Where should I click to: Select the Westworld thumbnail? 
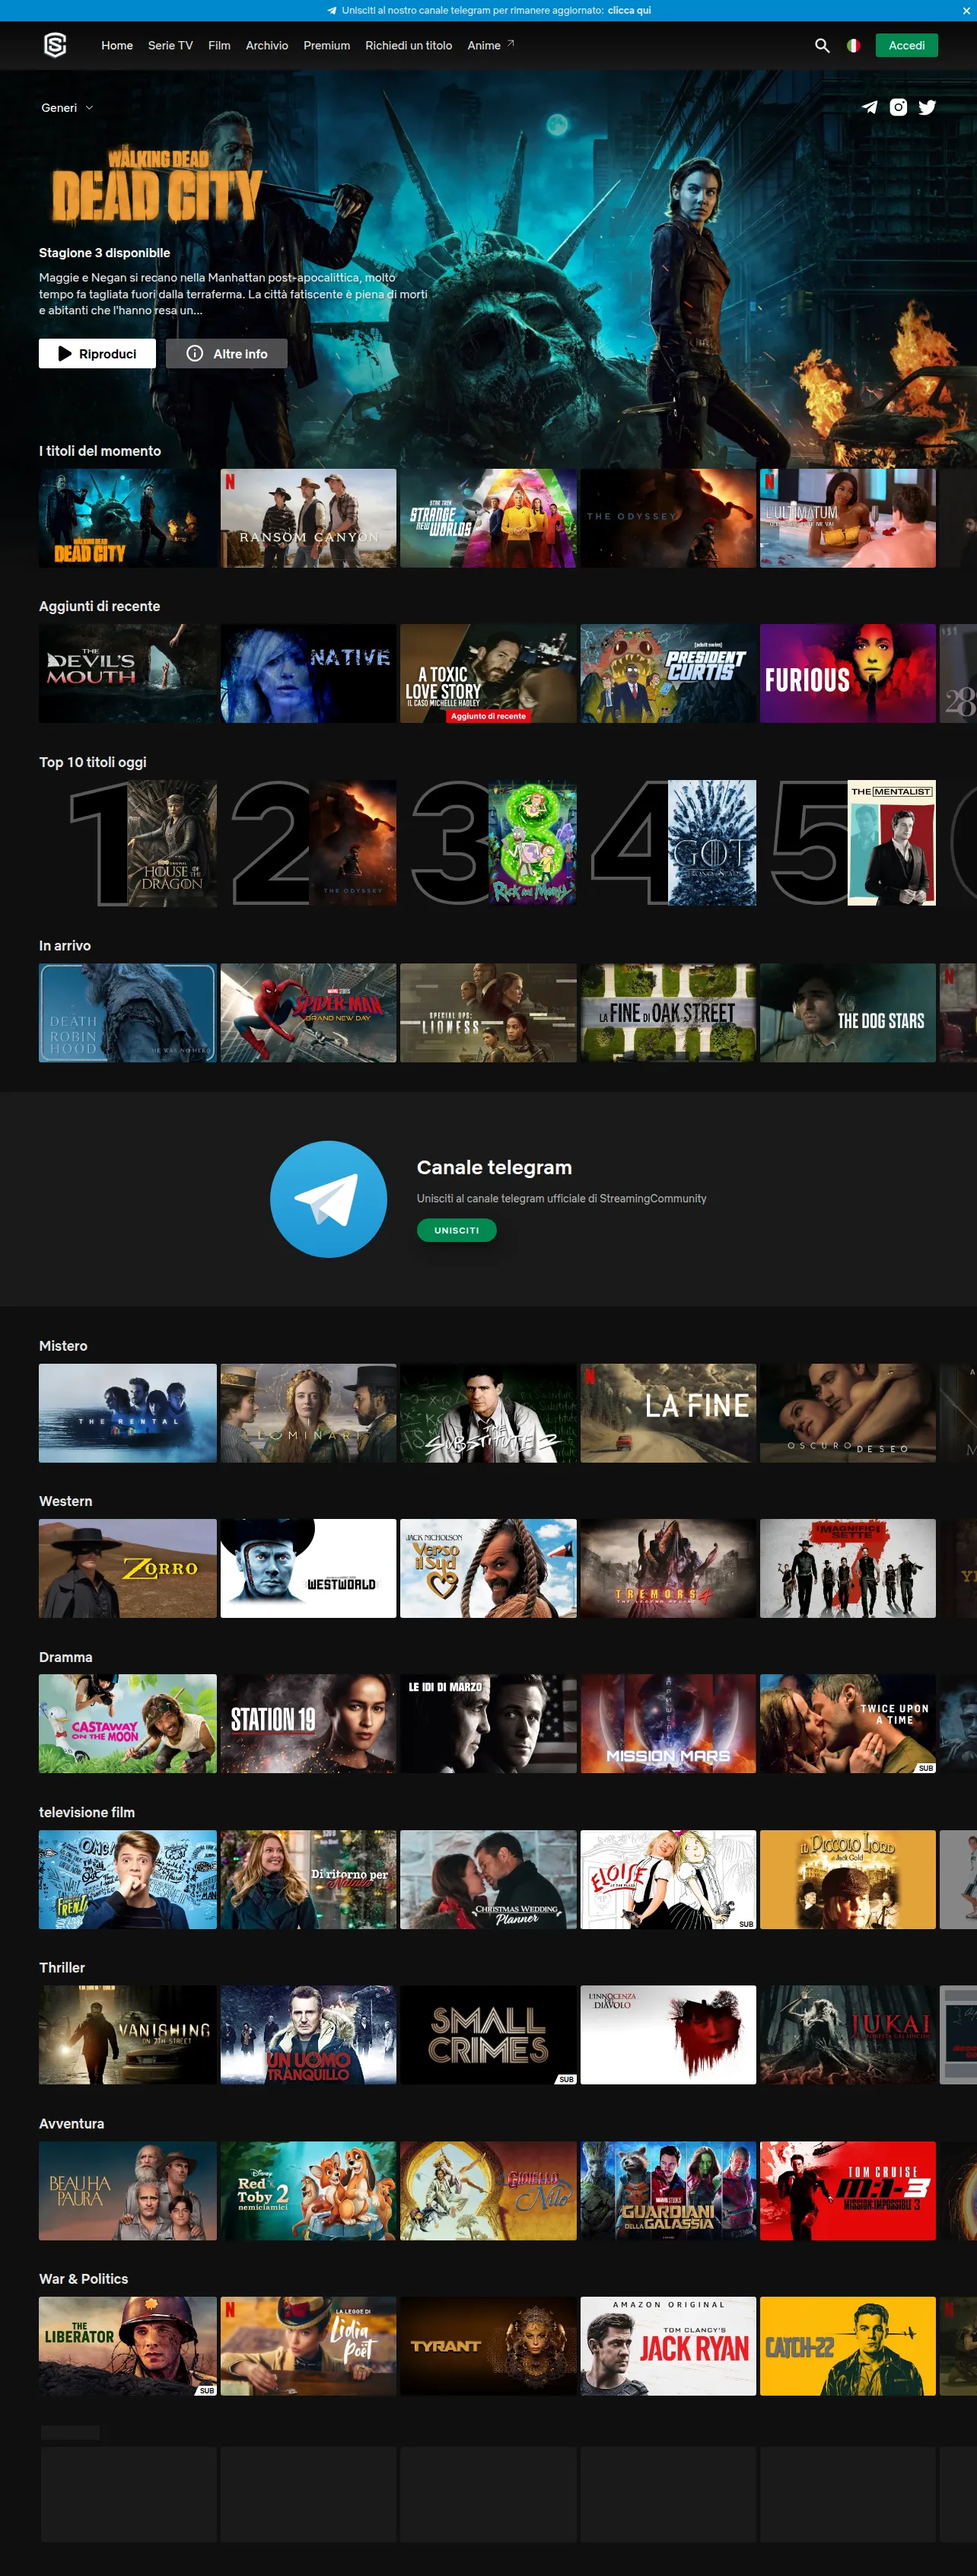click(x=308, y=1567)
